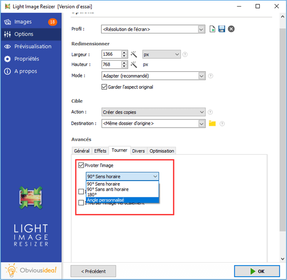Image resolution: width=287 pixels, height=280 pixels.
Task: Click the Largeur width input field
Action: tap(111, 54)
